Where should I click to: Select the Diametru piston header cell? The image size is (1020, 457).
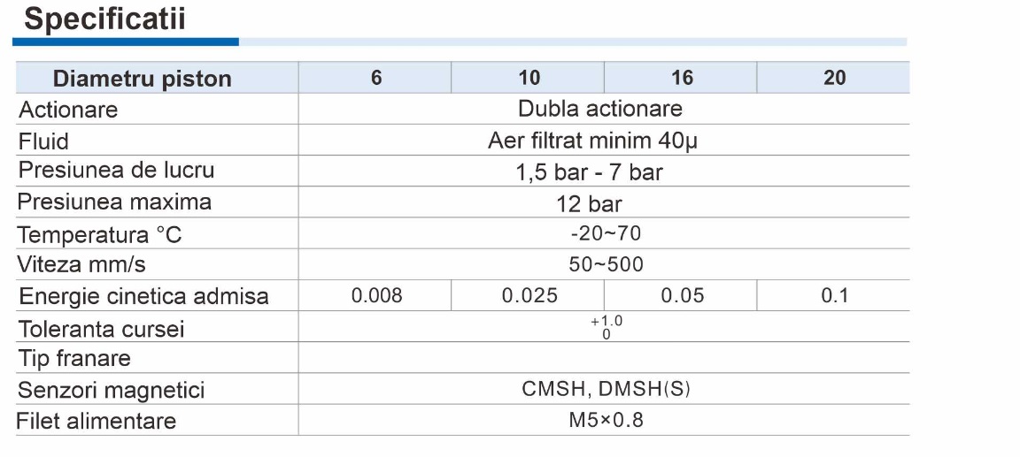click(142, 79)
